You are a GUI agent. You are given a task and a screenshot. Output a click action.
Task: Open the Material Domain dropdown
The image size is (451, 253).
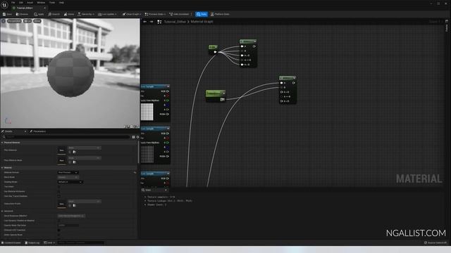[x=68, y=172]
